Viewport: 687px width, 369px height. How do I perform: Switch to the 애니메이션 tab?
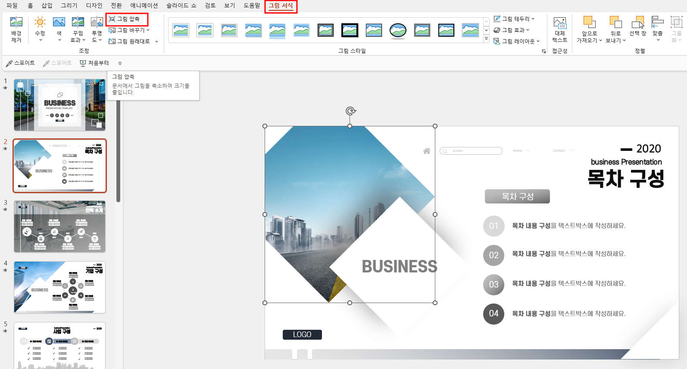pos(144,6)
